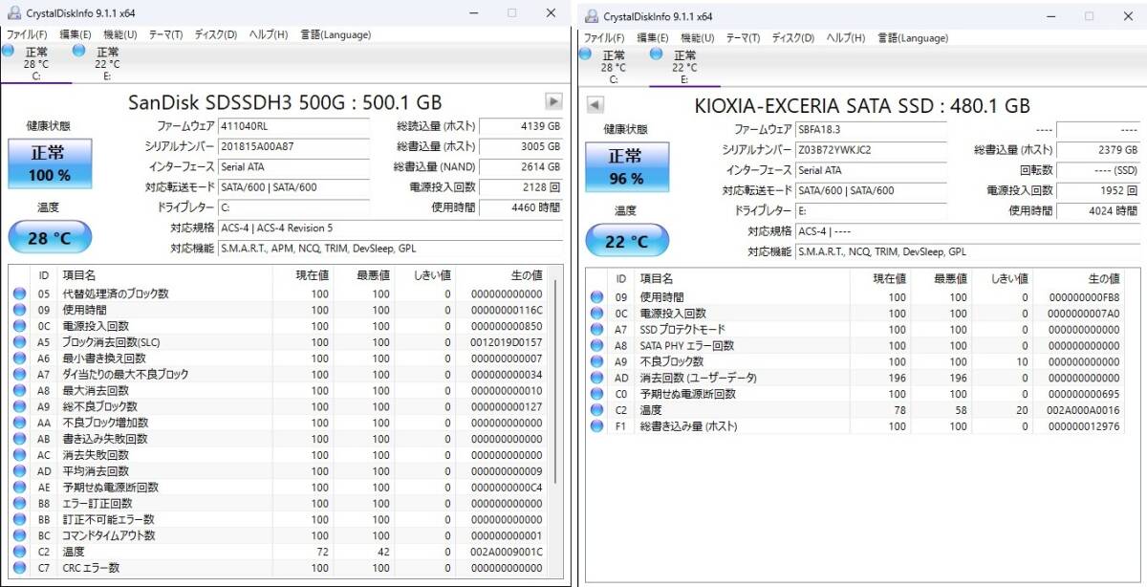This screenshot has width=1147, height=587.
Task: Open ディスク(D) menu in left window
Action: click(x=216, y=34)
